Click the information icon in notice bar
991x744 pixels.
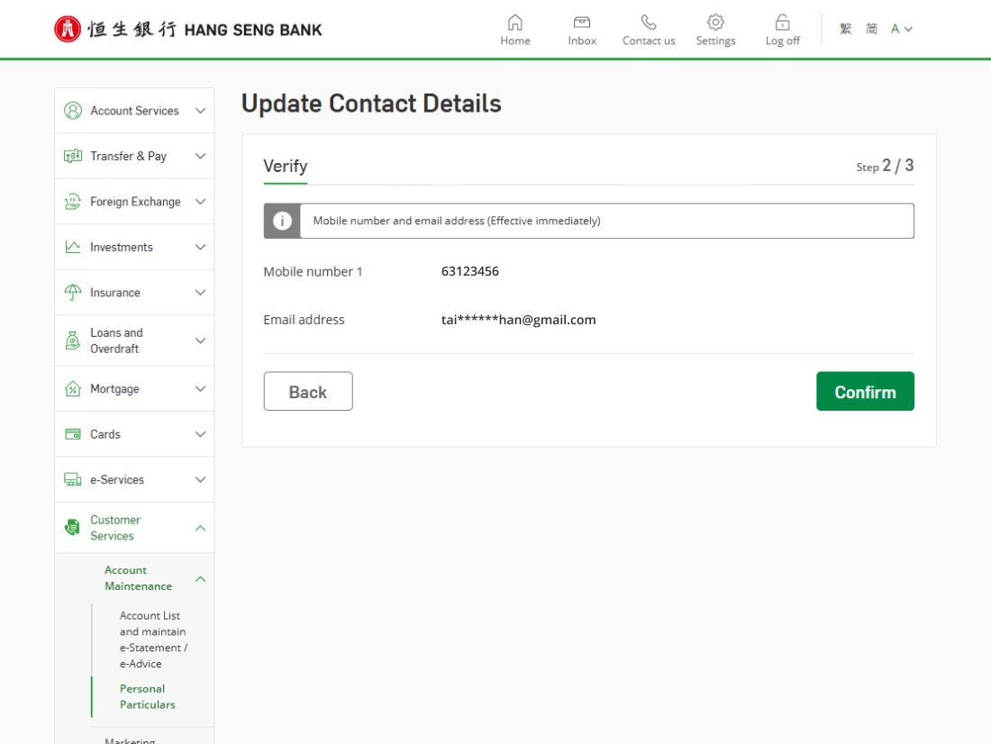282,221
